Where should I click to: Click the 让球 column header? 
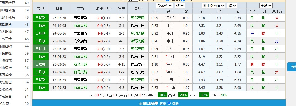[x=263, y=11]
